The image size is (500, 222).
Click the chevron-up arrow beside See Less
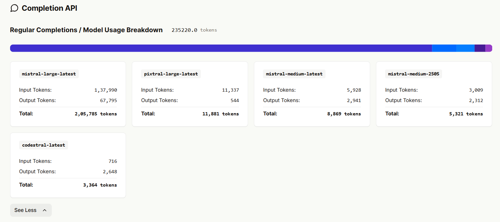(x=45, y=210)
